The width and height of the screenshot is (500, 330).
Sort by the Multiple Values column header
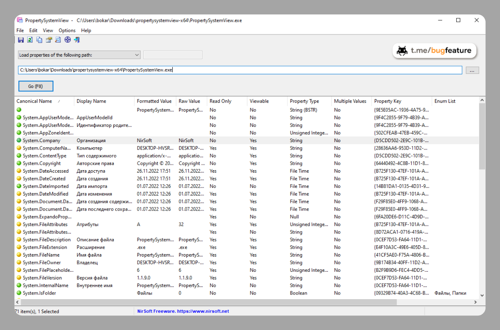click(352, 101)
